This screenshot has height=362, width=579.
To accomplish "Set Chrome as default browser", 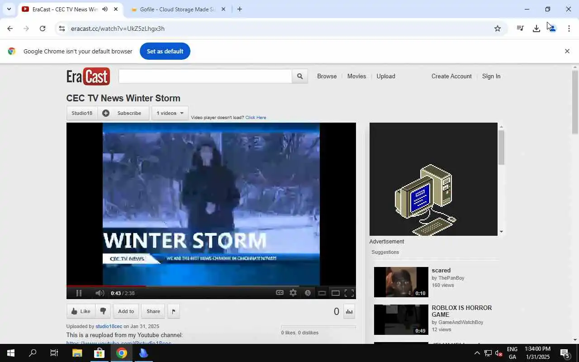I will click(x=165, y=51).
